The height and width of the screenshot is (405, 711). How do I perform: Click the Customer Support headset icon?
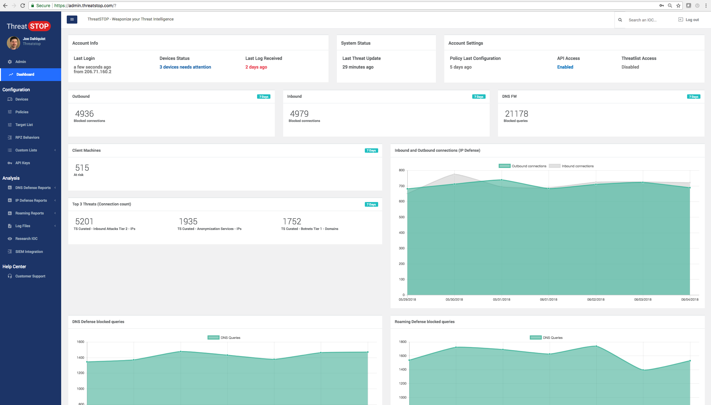(10, 276)
